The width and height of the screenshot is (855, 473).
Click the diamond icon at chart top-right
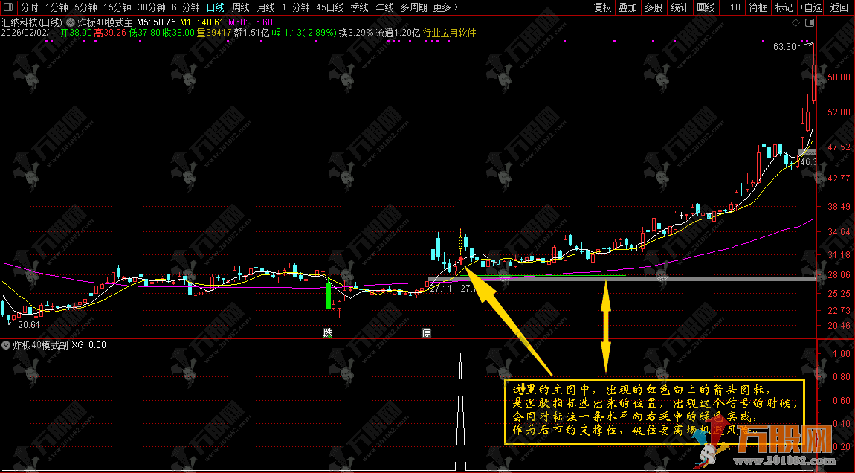click(x=796, y=22)
